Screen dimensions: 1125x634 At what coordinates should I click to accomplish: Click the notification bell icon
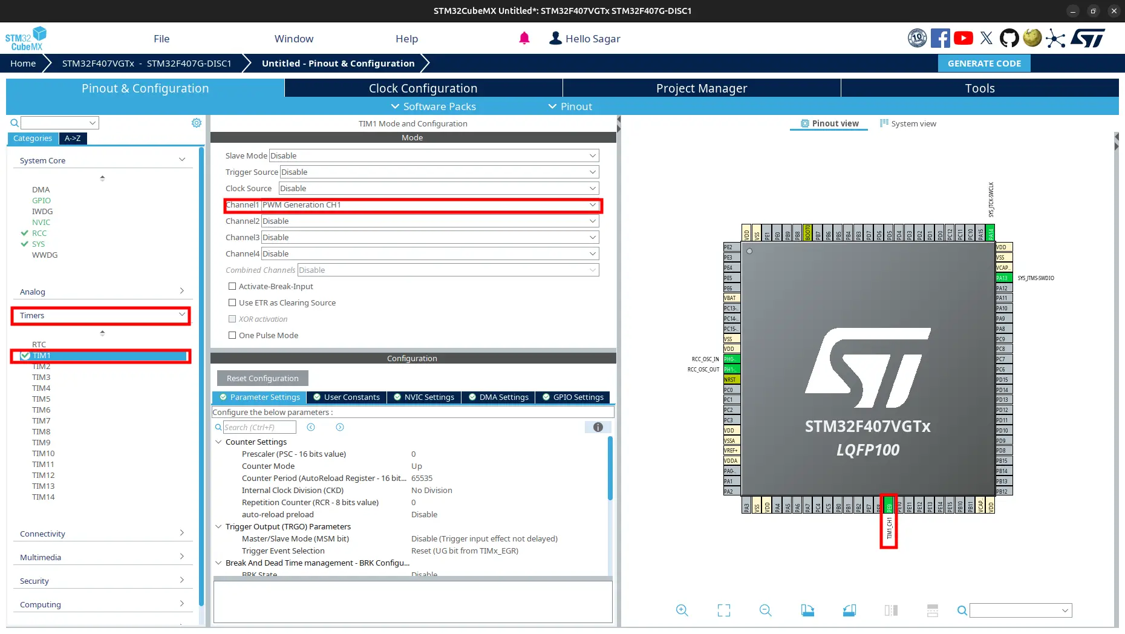[524, 39]
